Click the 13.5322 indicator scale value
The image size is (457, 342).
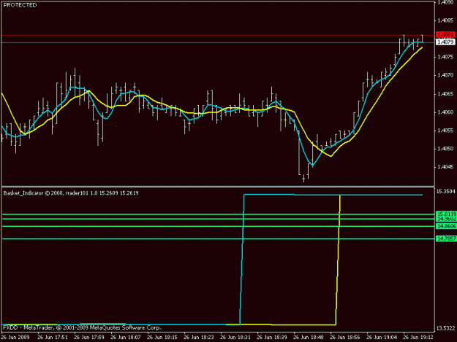[x=446, y=328]
